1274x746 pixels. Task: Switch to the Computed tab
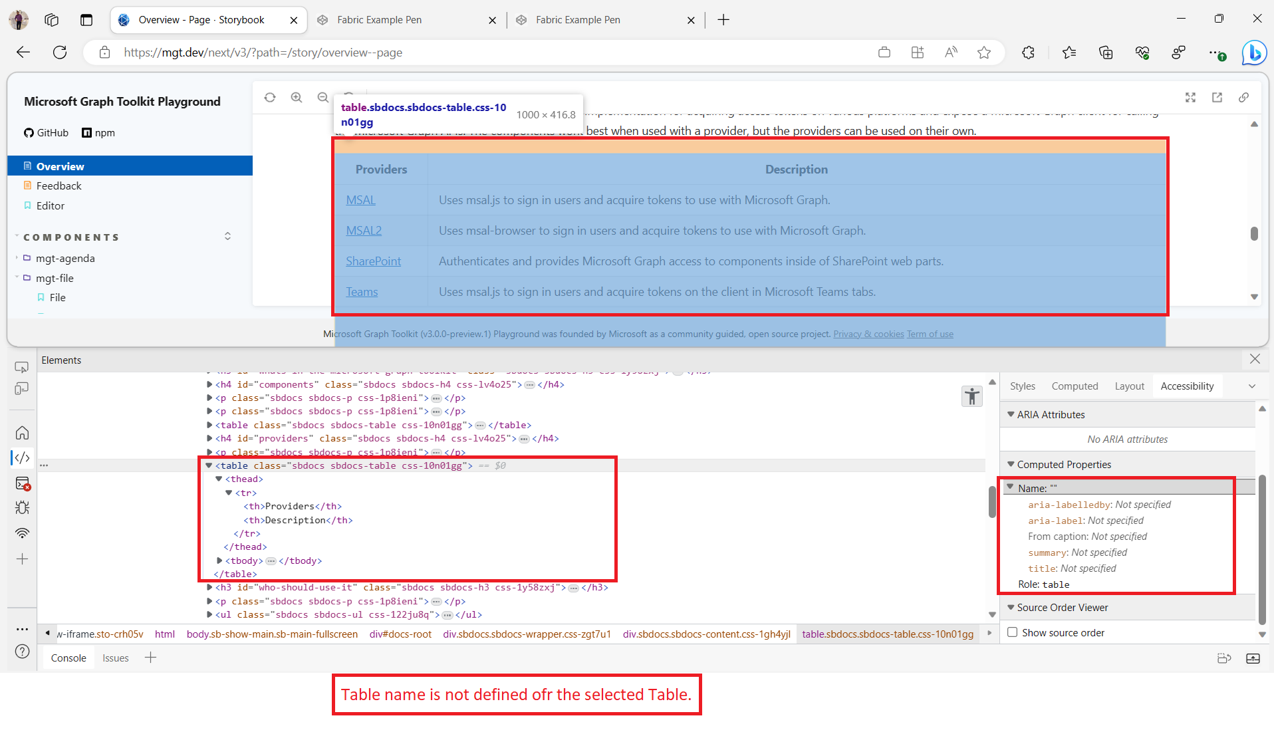1074,386
